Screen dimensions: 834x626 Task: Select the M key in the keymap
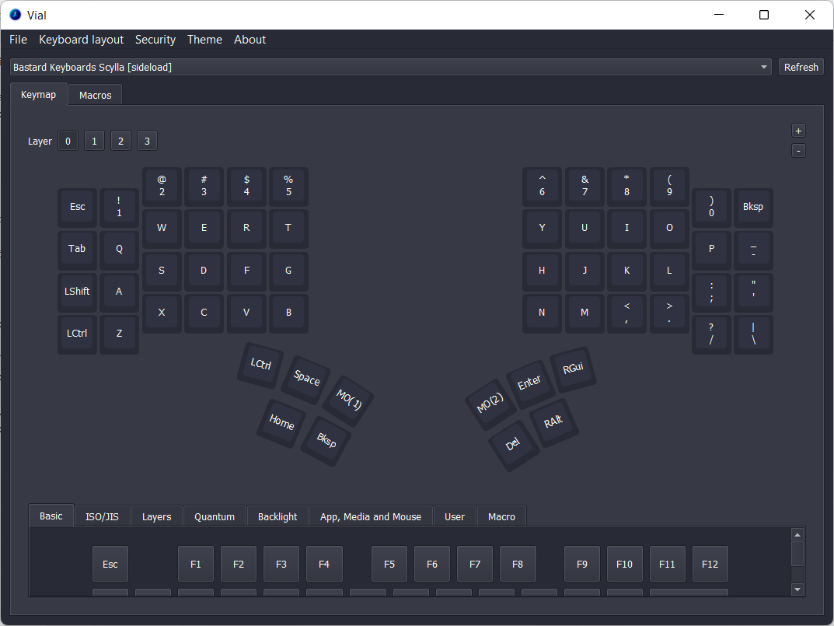pos(584,313)
